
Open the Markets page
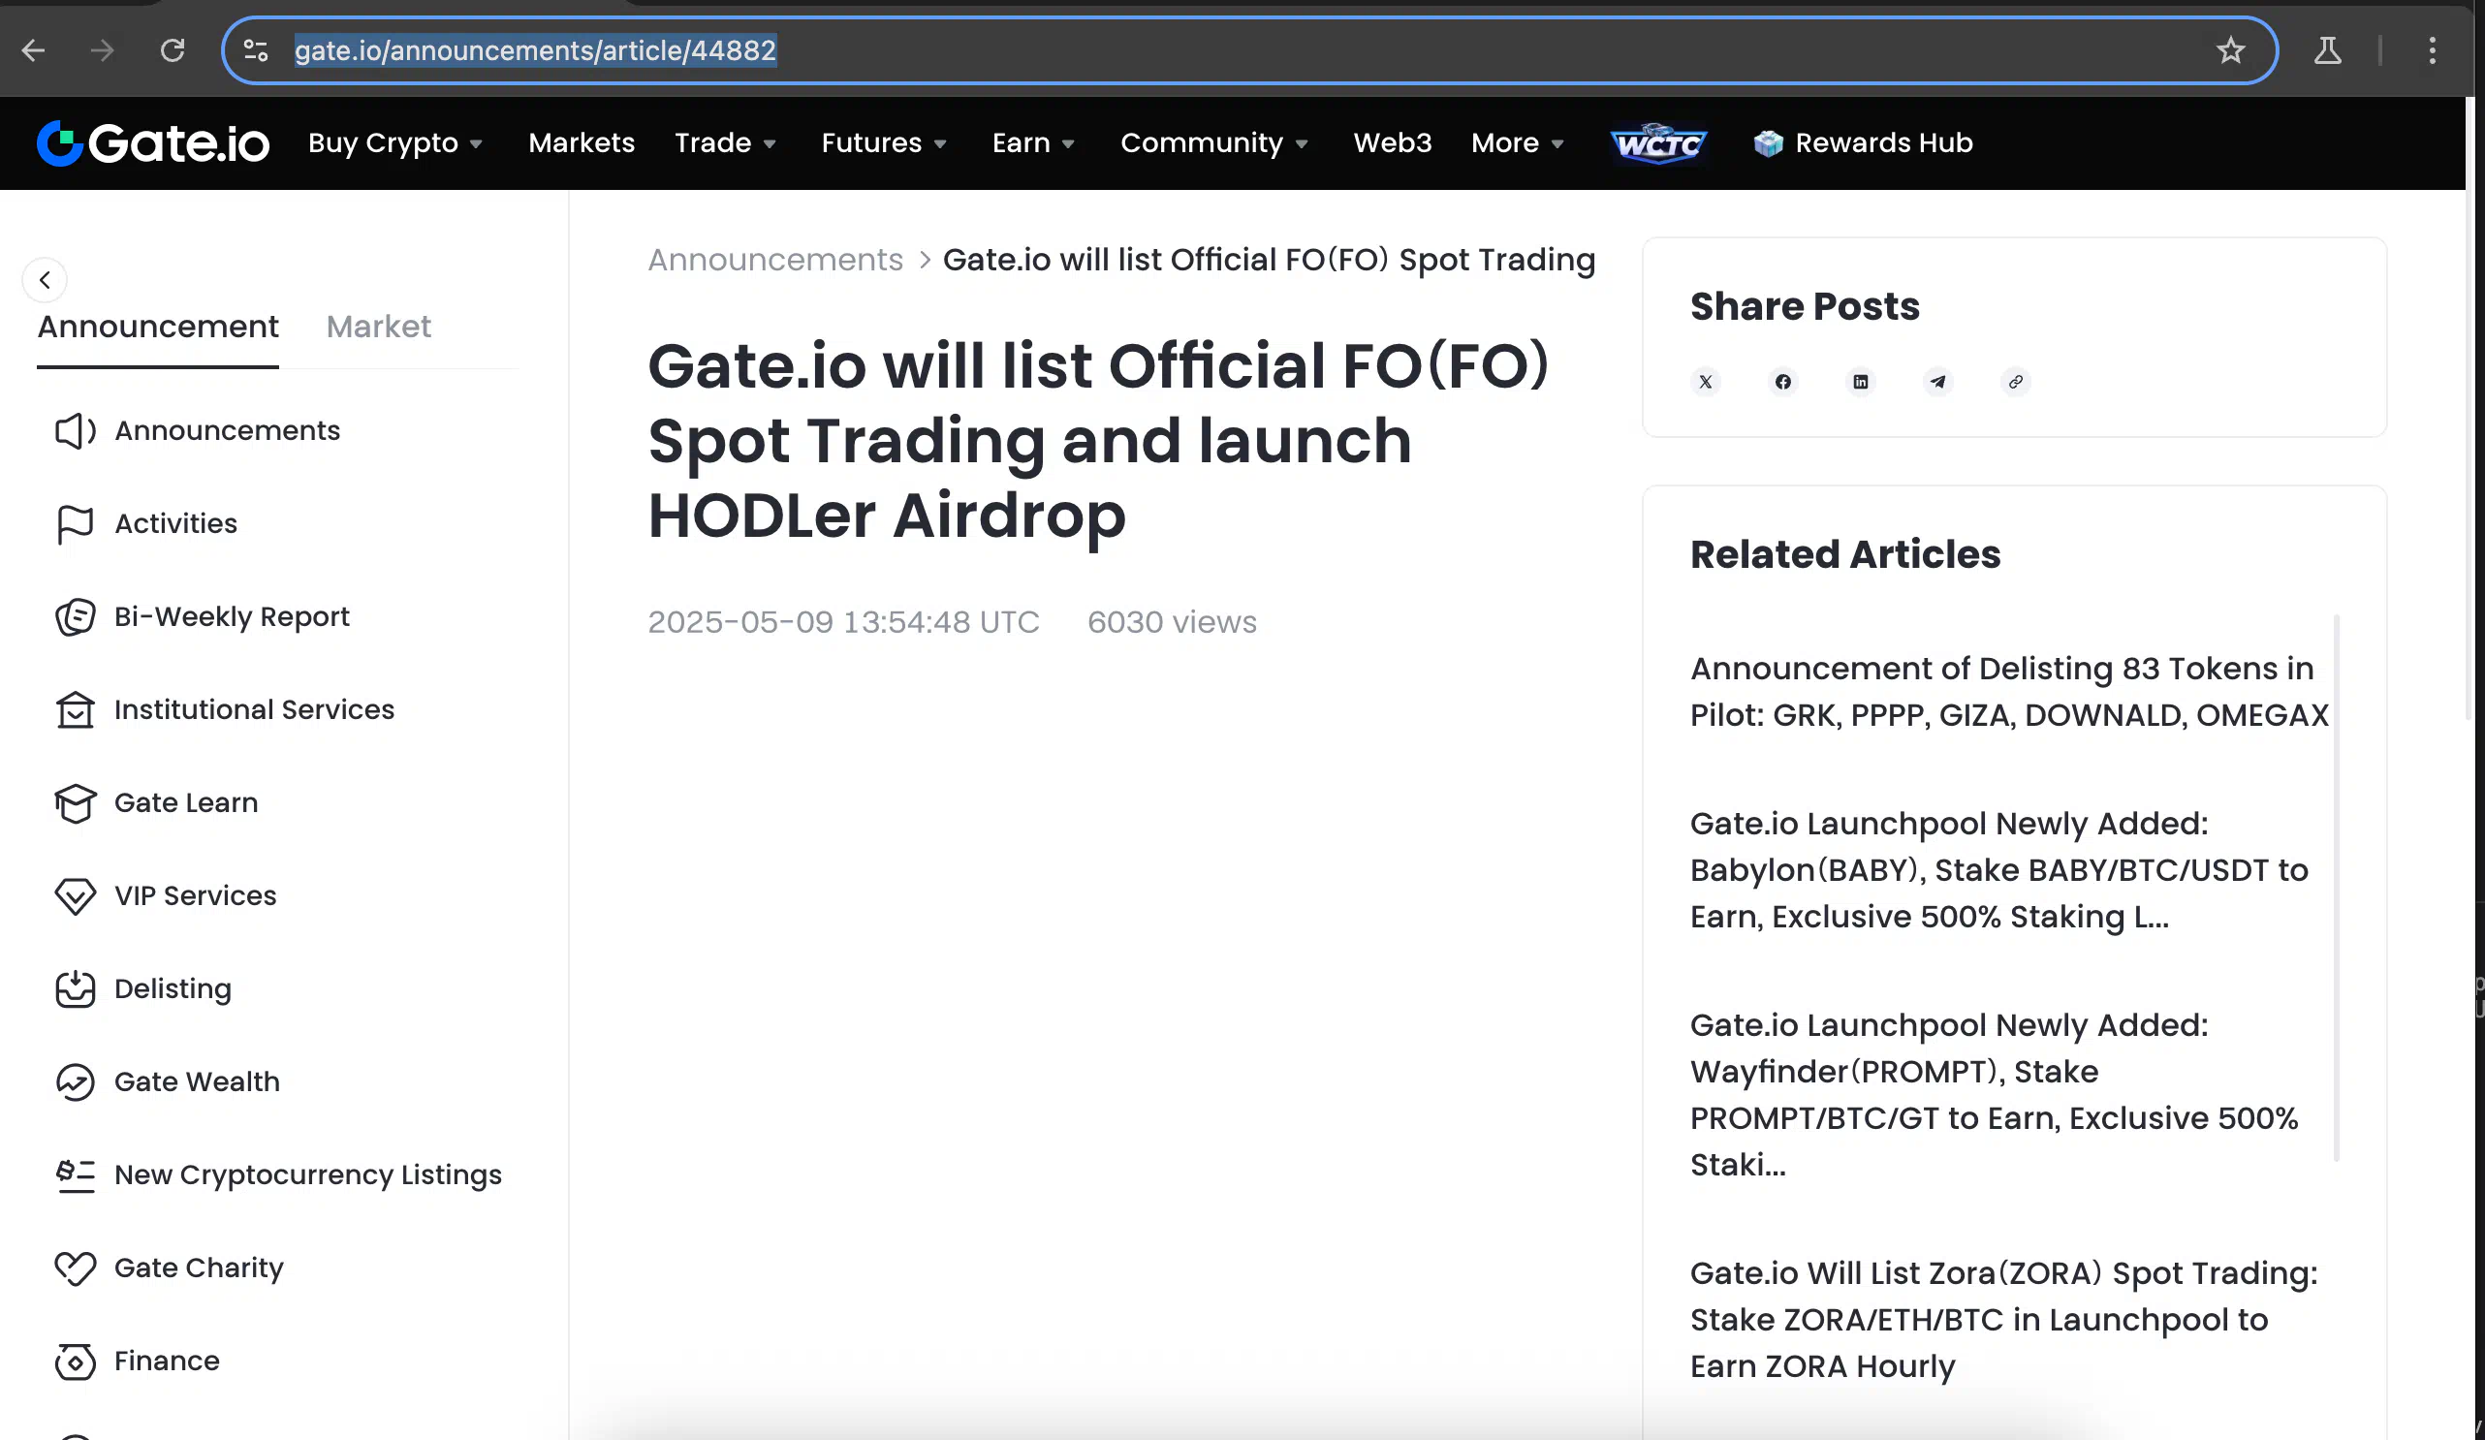pyautogui.click(x=582, y=143)
